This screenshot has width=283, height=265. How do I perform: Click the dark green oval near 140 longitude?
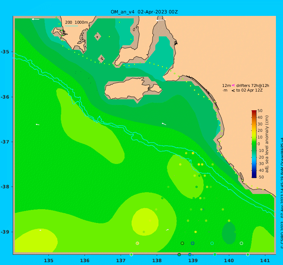[x=229, y=233]
